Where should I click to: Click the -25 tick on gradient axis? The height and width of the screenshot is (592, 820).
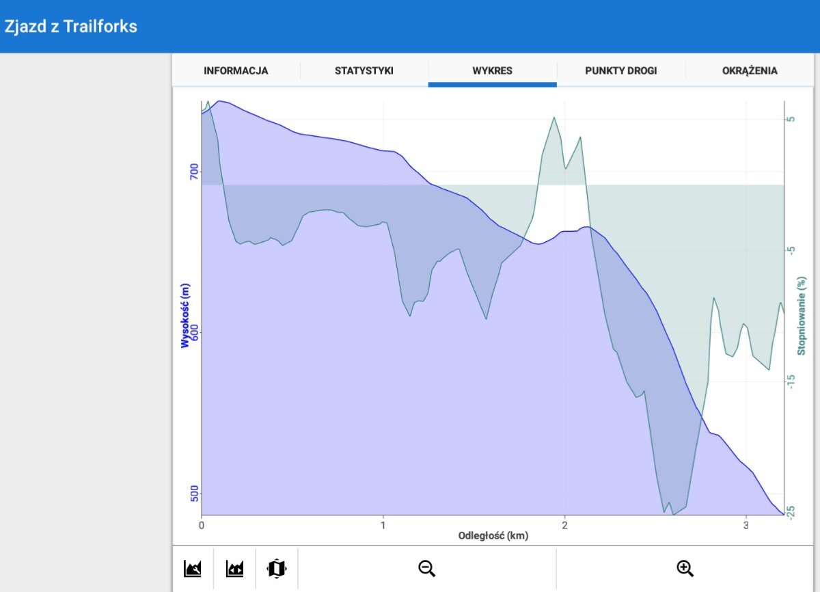[791, 512]
